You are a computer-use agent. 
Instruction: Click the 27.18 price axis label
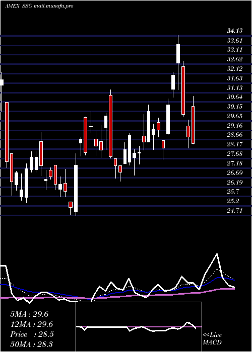pos(235,163)
